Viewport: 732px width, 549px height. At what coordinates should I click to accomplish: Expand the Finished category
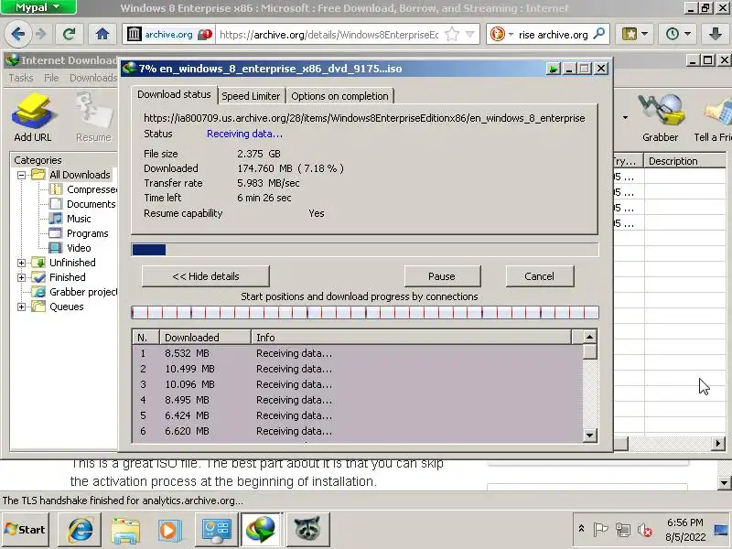(x=21, y=277)
